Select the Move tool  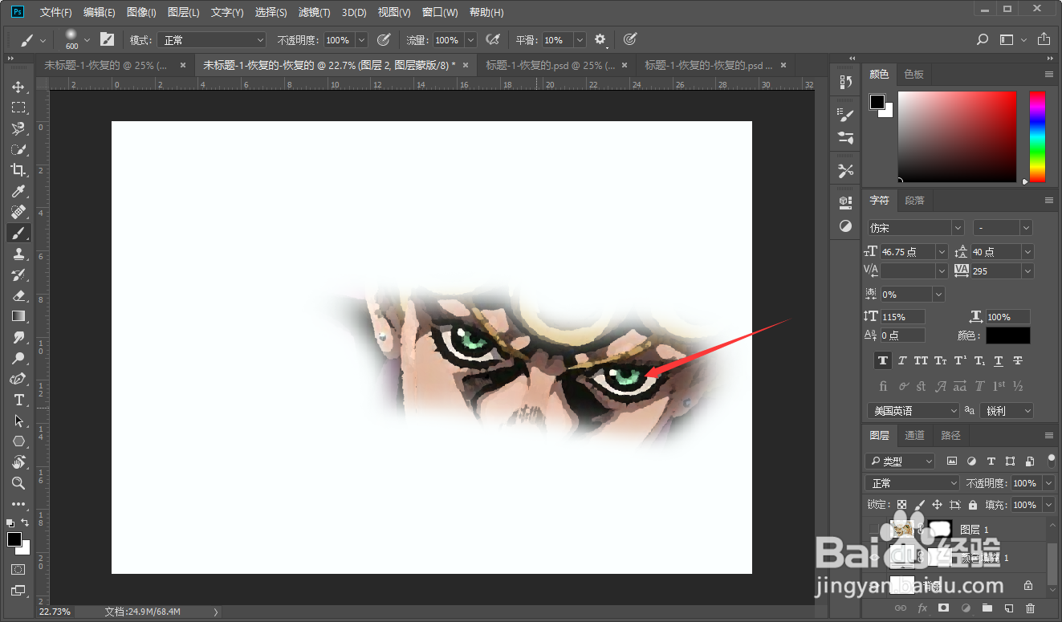[18, 87]
